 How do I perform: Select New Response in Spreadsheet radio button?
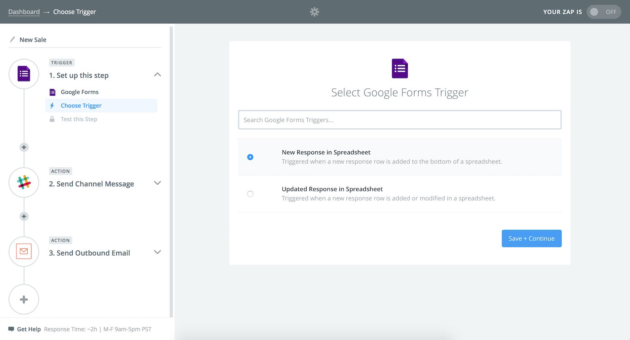[x=250, y=157]
